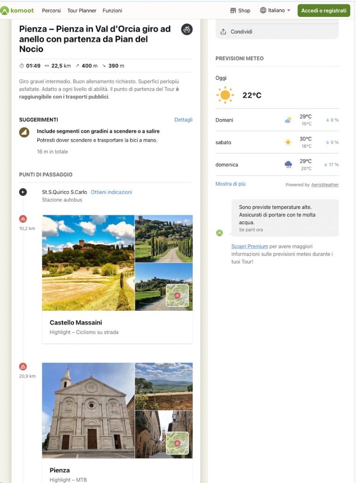Select the Domani forecast row
Screen dimensions: 356x483
(277, 120)
